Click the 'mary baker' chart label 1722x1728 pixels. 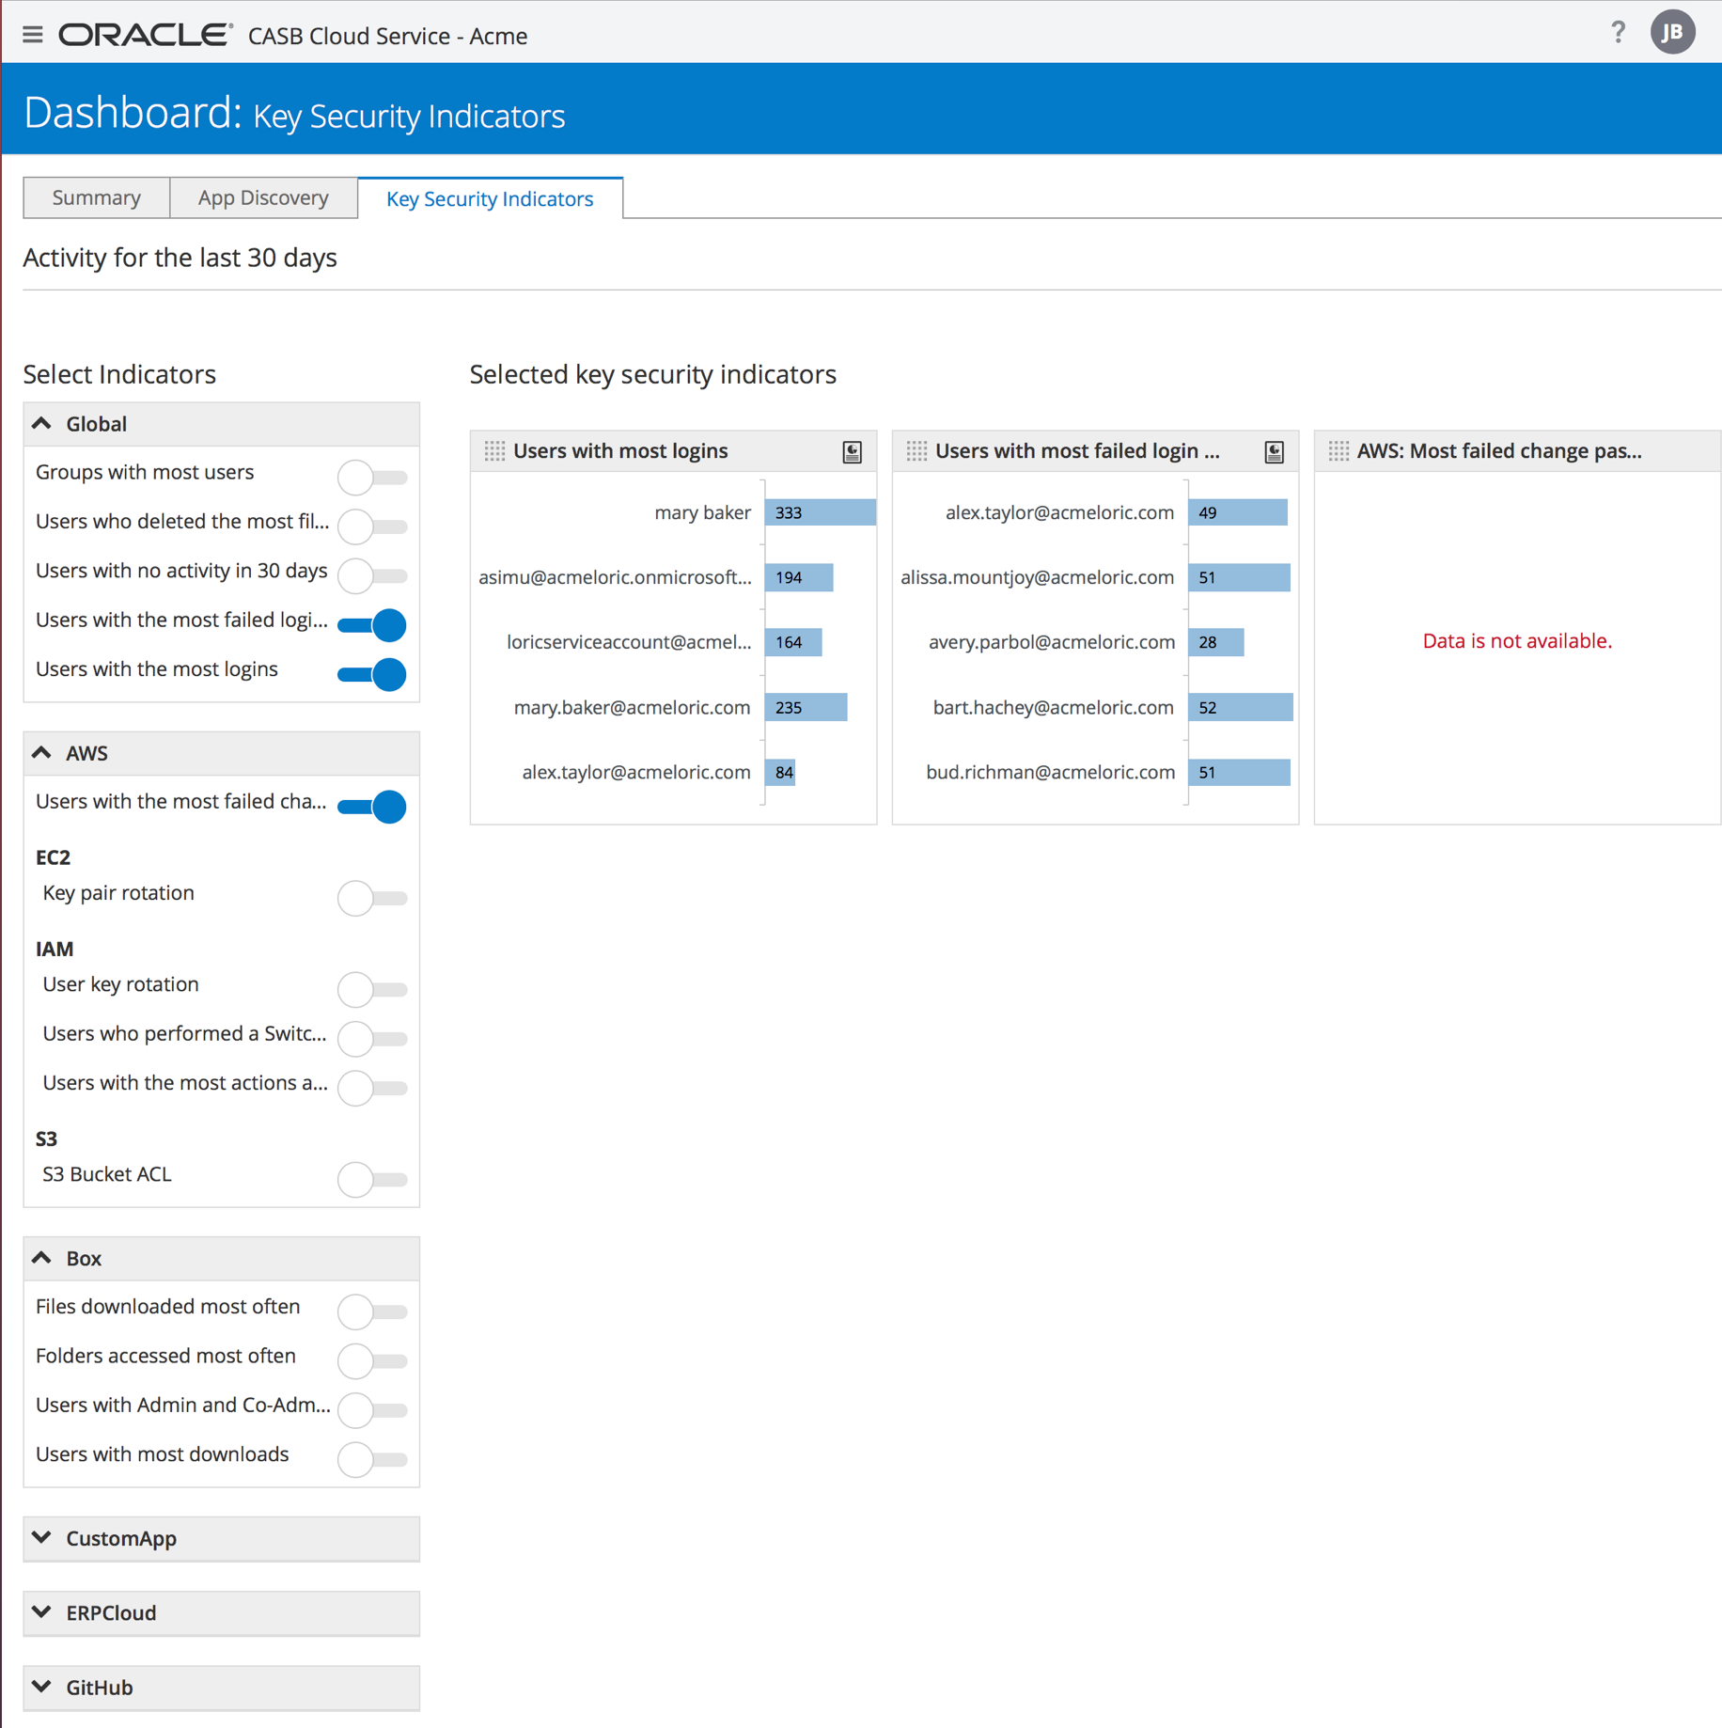pos(703,512)
